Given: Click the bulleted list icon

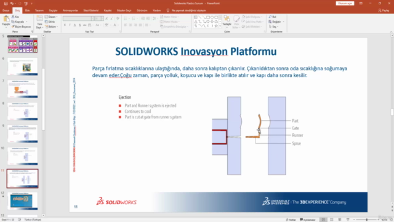Looking at the screenshot, I should [x=126, y=18].
